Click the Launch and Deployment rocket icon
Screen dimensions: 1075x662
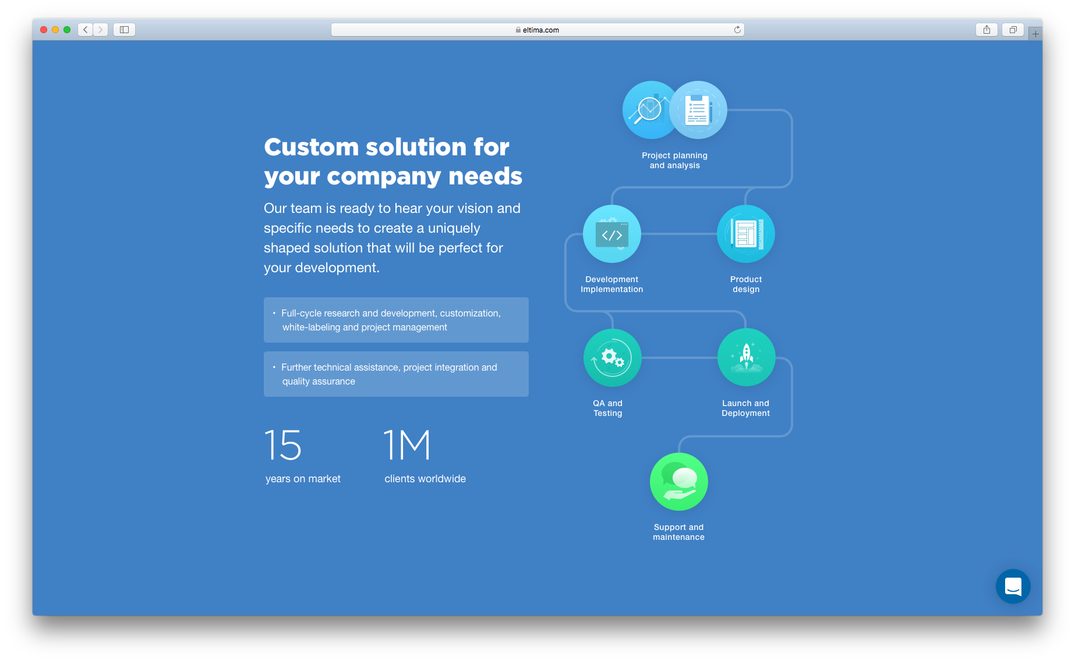click(746, 358)
